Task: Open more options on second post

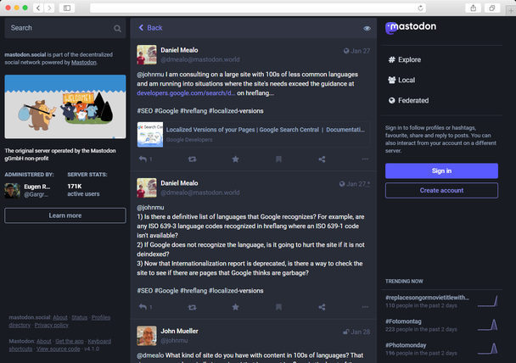Action: coord(365,307)
